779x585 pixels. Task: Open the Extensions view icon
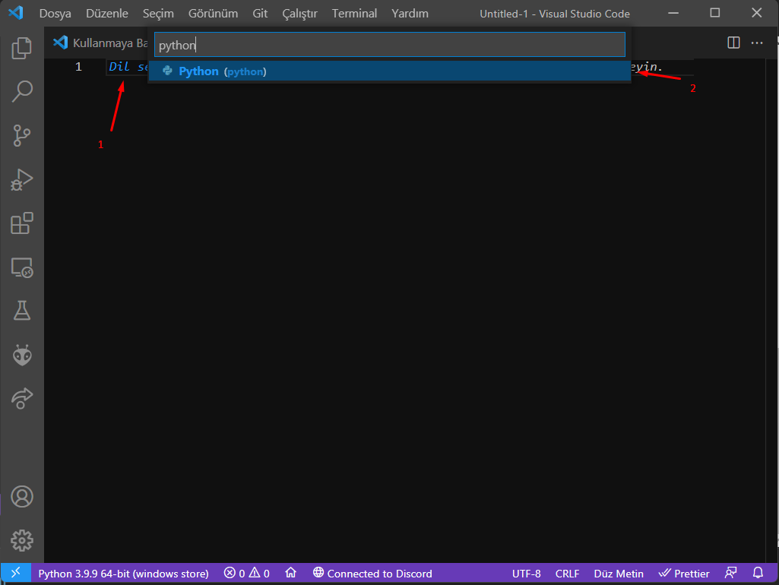22,223
